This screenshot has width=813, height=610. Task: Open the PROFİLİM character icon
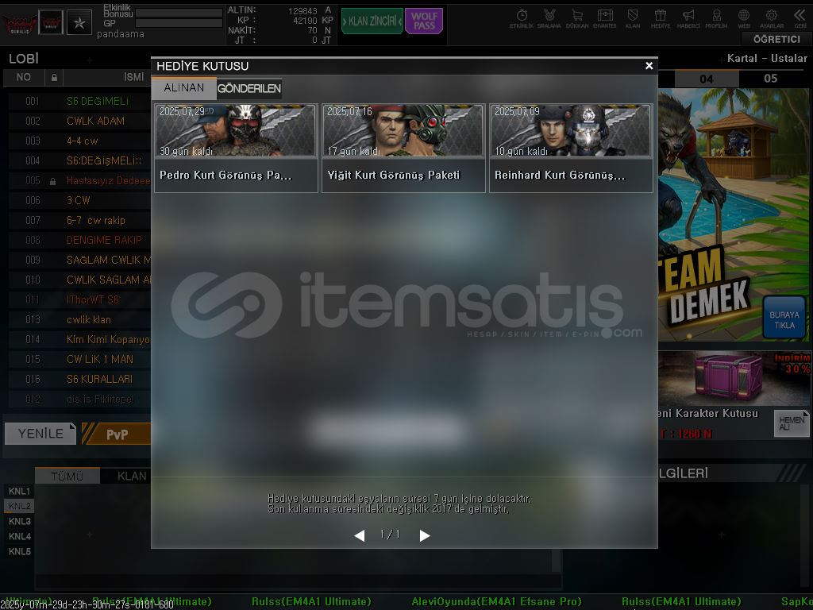point(716,19)
